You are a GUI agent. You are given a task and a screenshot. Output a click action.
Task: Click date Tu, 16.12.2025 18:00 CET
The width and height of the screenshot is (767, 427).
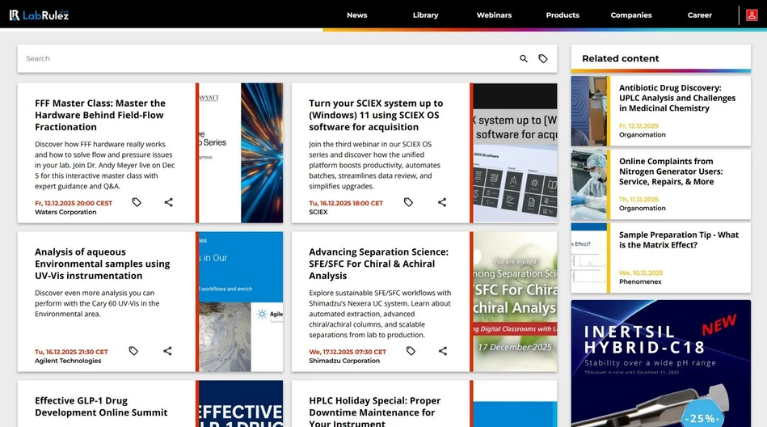[346, 203]
